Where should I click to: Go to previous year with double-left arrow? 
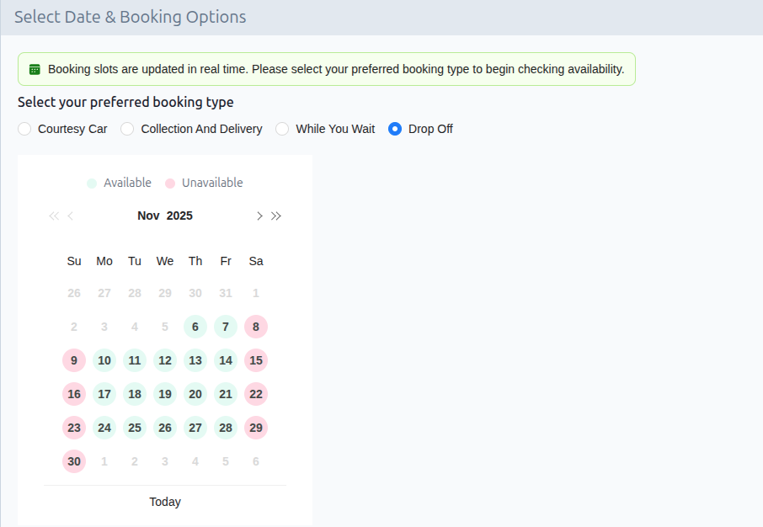point(54,216)
